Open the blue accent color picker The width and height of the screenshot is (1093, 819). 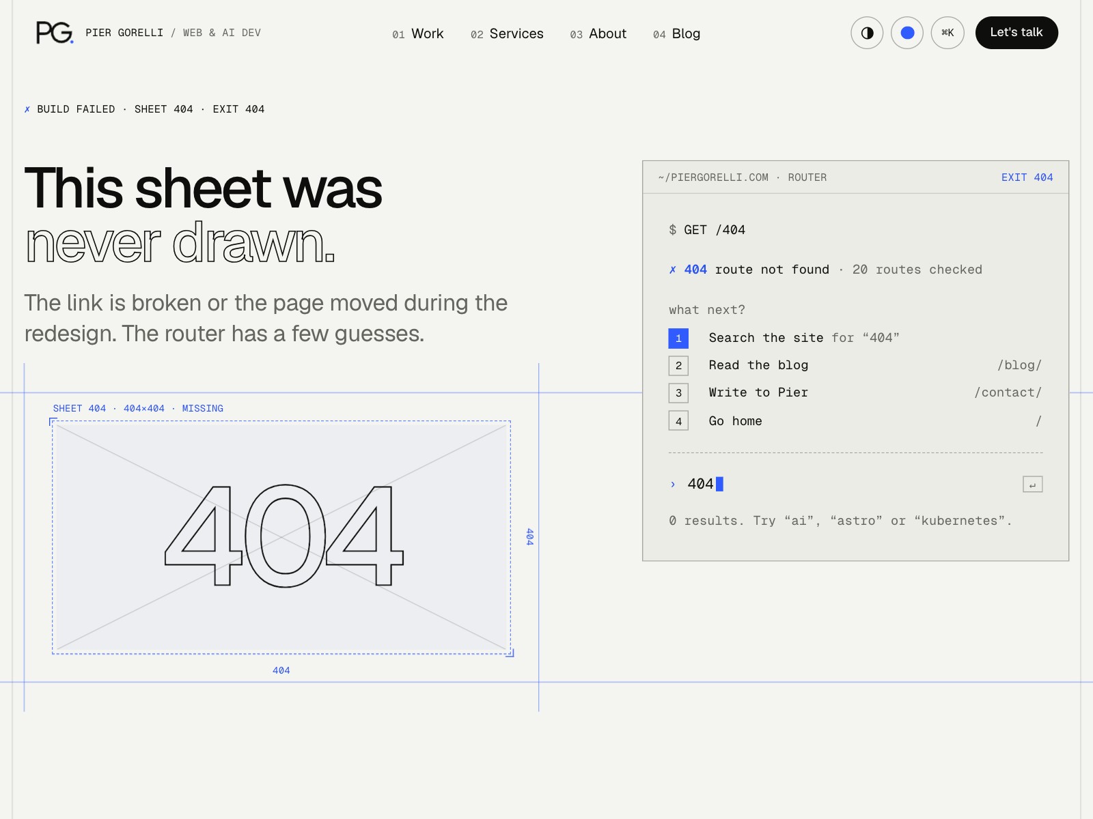pyautogui.click(x=907, y=33)
